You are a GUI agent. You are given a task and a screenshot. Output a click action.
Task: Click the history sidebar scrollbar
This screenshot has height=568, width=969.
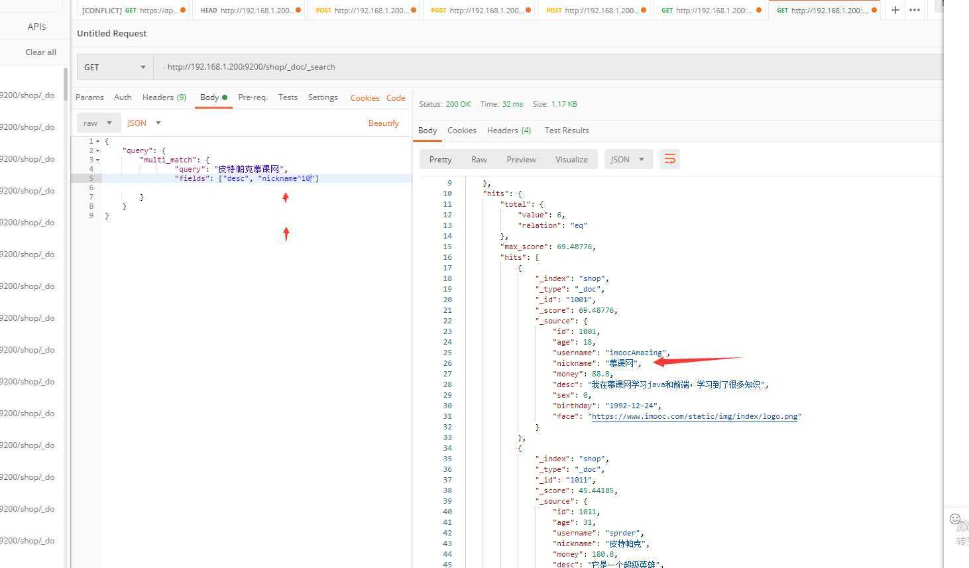(66, 85)
